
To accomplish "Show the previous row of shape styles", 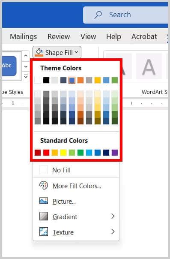I will tap(26, 55).
